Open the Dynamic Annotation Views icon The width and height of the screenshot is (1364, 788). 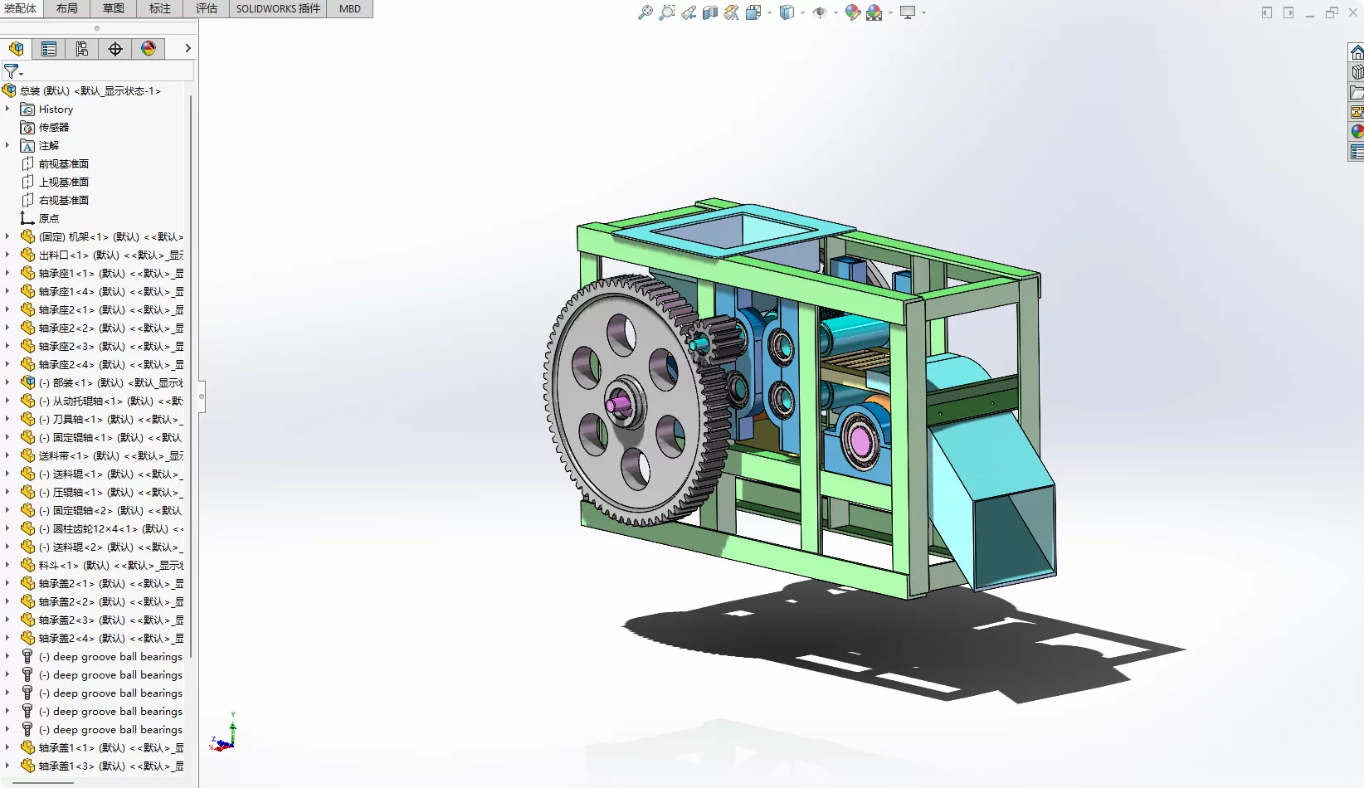tap(731, 12)
